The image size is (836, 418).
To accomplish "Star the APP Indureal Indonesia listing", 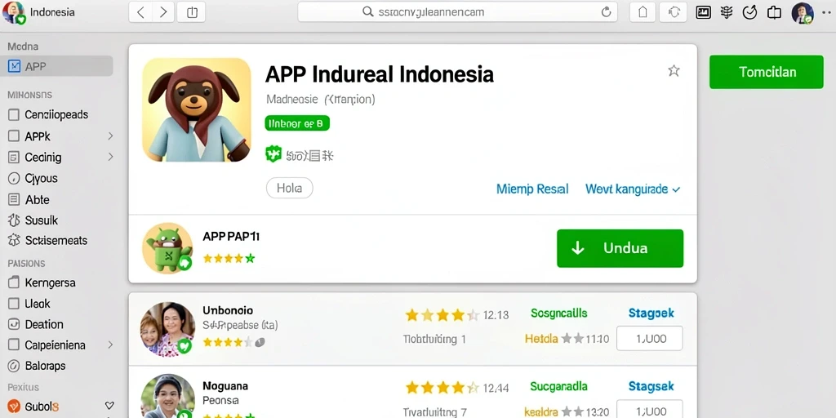I will tap(674, 70).
